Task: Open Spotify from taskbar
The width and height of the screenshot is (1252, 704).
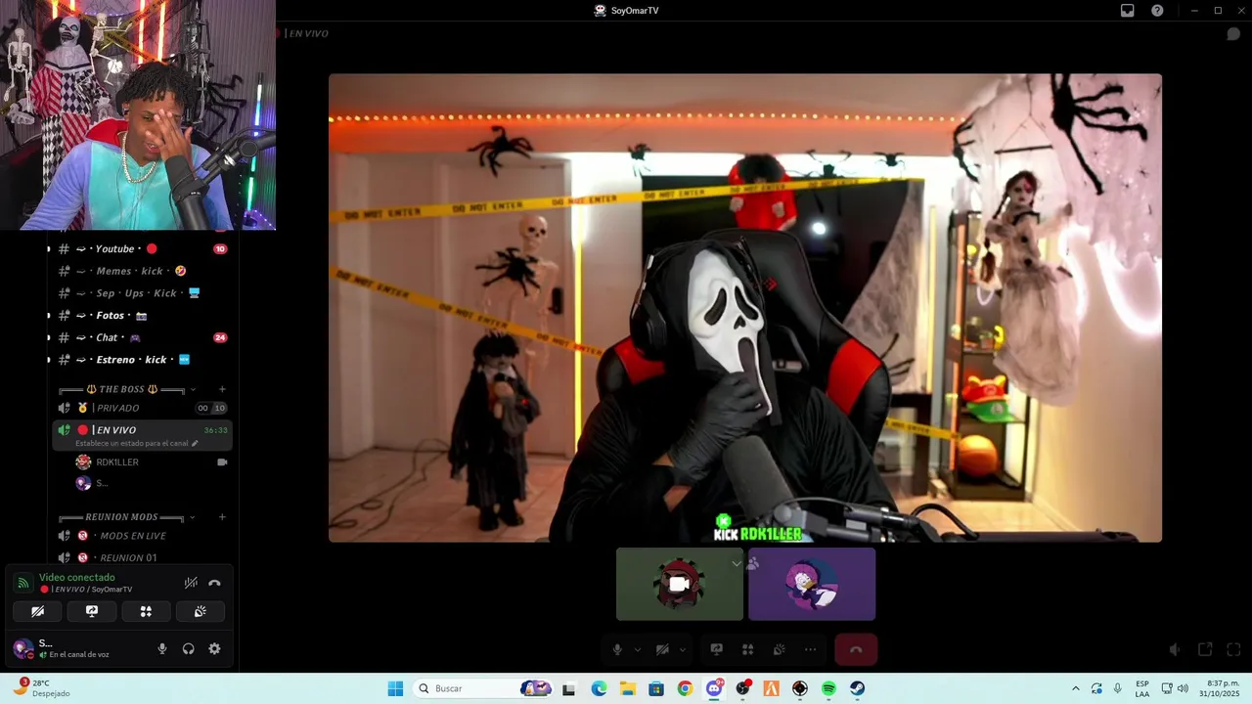Action: 828,689
